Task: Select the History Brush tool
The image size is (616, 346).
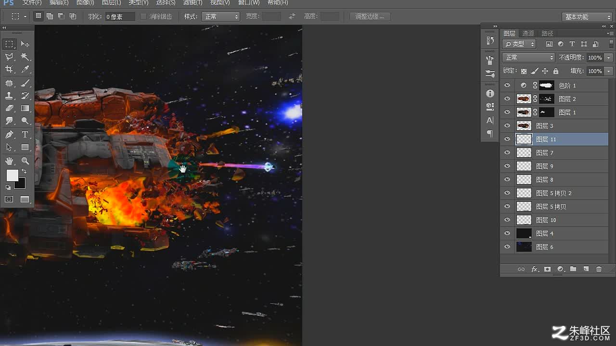Action: [25, 96]
